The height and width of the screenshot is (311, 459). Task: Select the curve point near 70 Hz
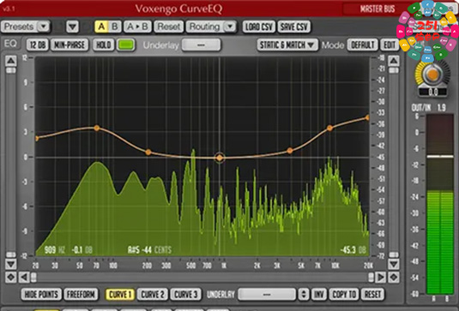[x=97, y=128]
